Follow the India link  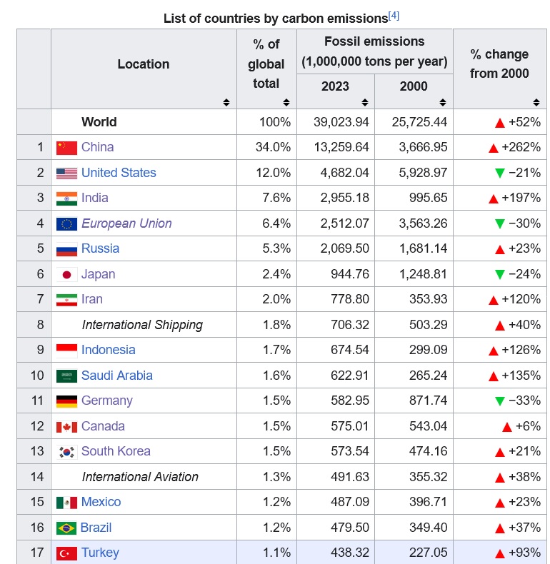(95, 198)
